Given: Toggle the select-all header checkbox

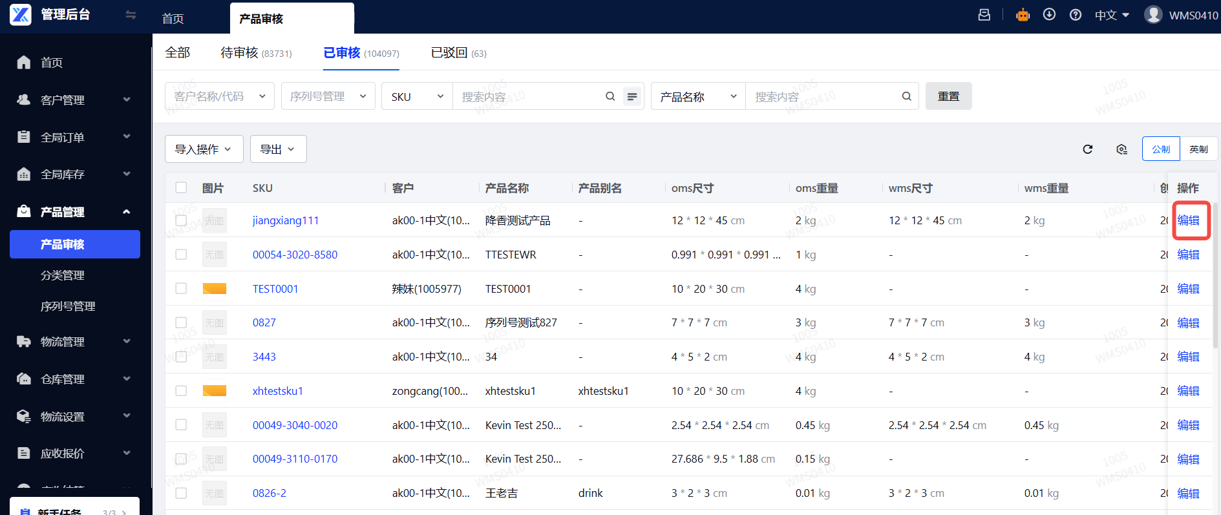Looking at the screenshot, I should tap(181, 187).
